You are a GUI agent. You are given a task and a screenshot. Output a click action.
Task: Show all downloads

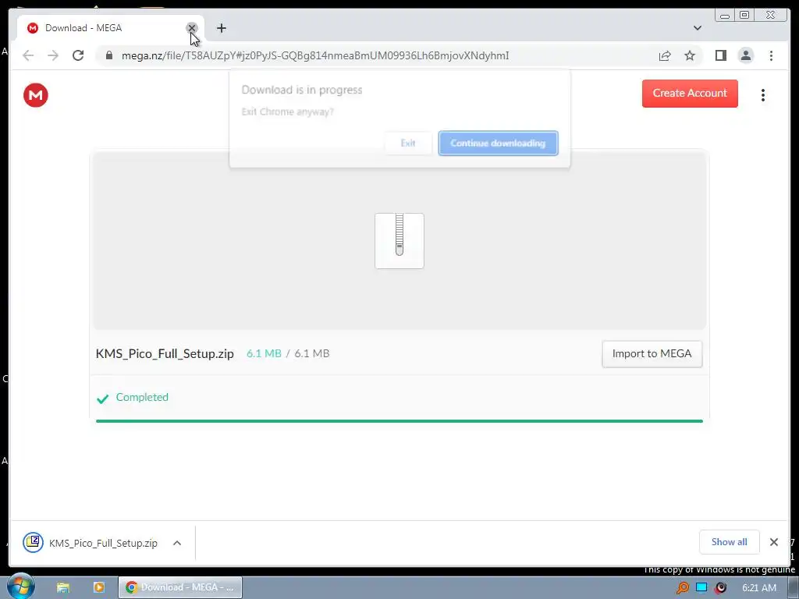pyautogui.click(x=730, y=542)
